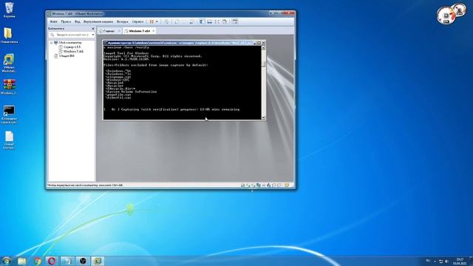Select the Новая папка desktop folder
The width and height of the screenshot is (473, 266).
[9, 35]
